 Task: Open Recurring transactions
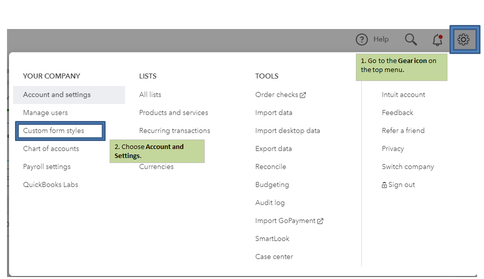(x=175, y=130)
